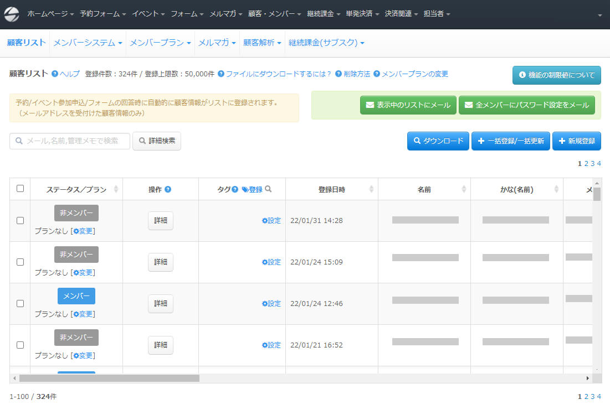The image size is (610, 420).
Task: Toggle the select-all checkbox in the table header
Action: 20,189
